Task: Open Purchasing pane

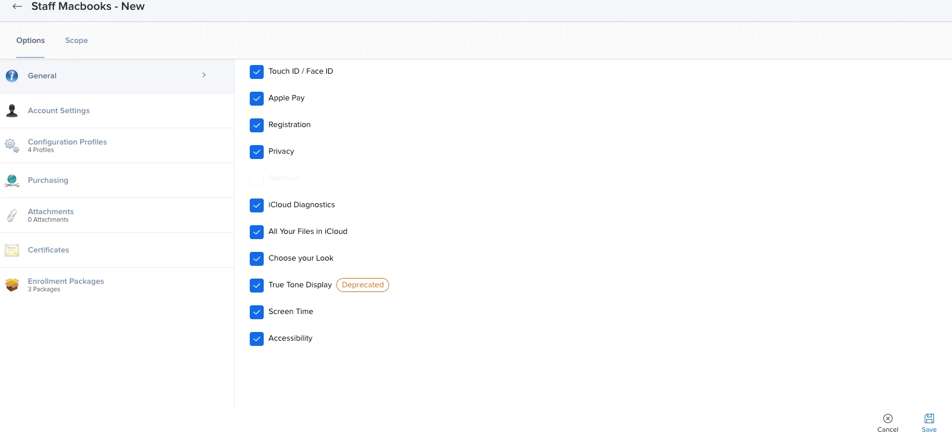Action: click(x=117, y=180)
